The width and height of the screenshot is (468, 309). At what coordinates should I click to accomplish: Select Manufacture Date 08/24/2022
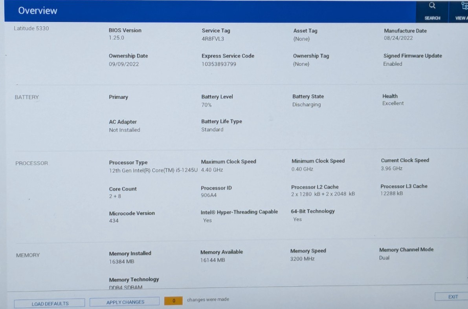[x=398, y=38]
